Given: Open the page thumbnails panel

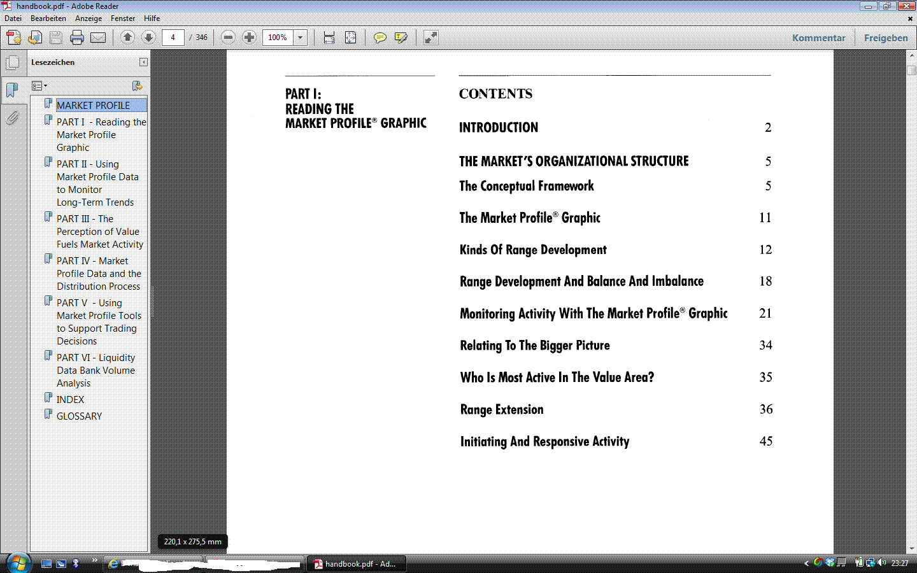Looking at the screenshot, I should [12, 63].
